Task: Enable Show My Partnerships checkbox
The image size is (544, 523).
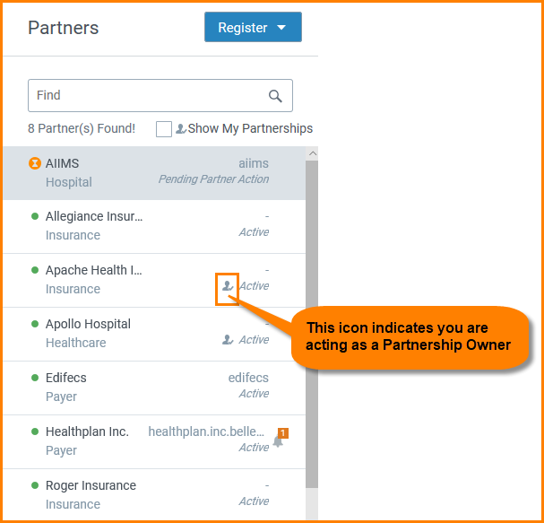Action: click(x=164, y=129)
